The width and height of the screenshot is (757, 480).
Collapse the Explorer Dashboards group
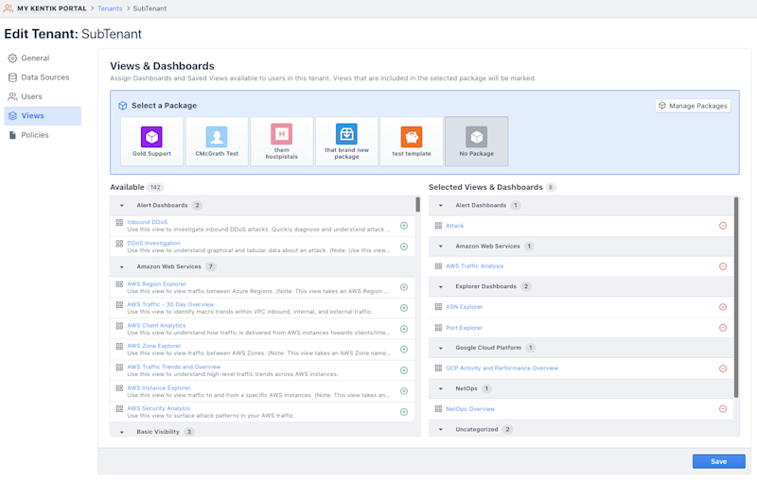[441, 286]
